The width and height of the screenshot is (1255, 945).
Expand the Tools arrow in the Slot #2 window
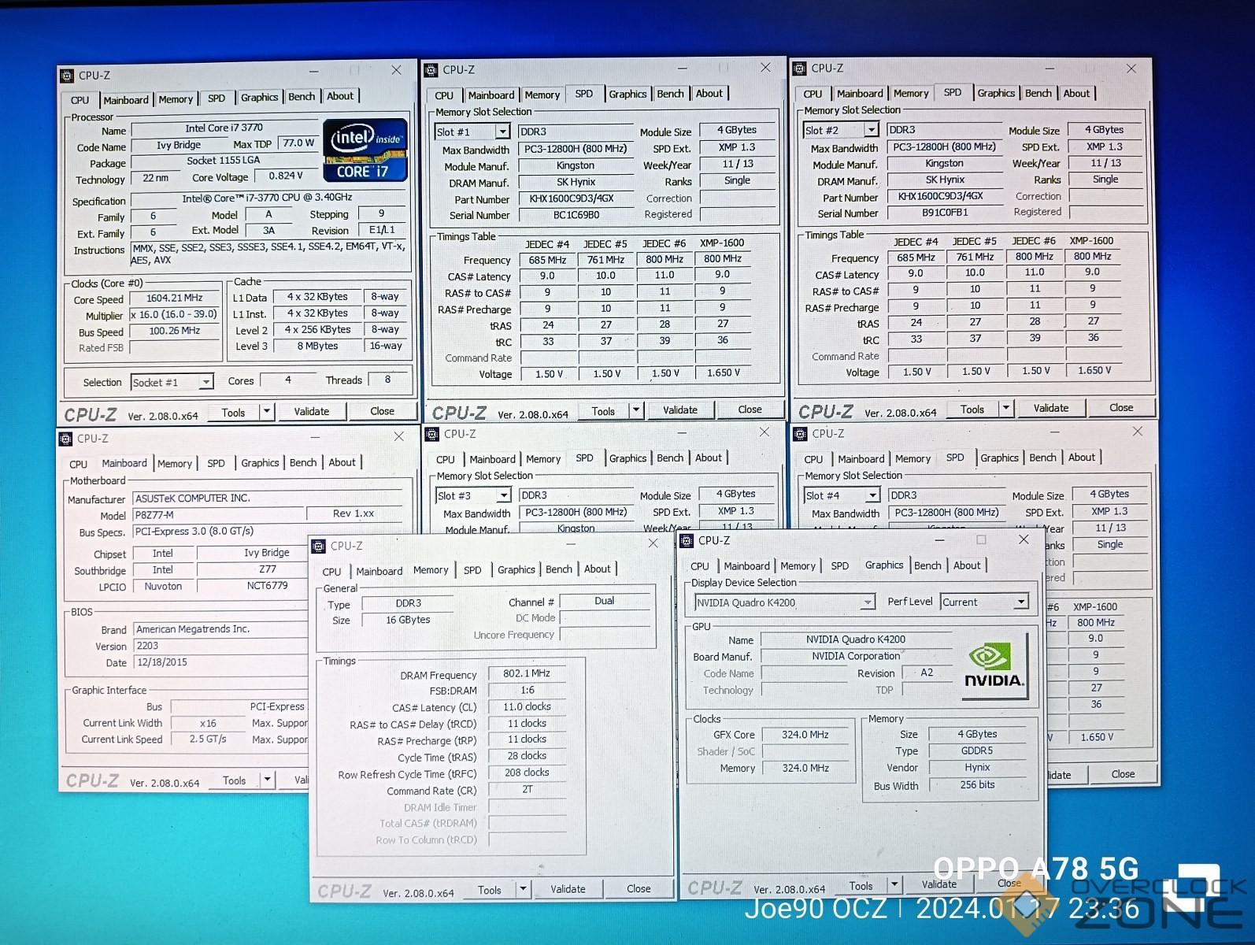click(1006, 408)
